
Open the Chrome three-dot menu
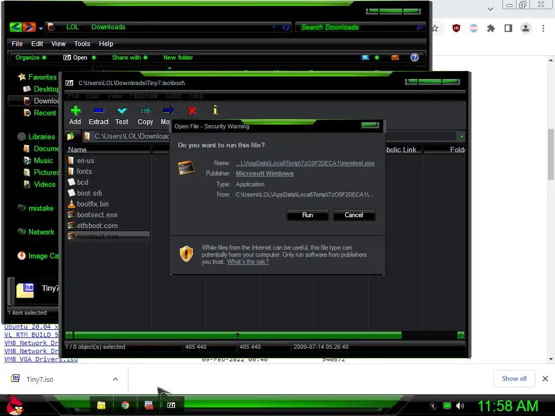pos(543,28)
